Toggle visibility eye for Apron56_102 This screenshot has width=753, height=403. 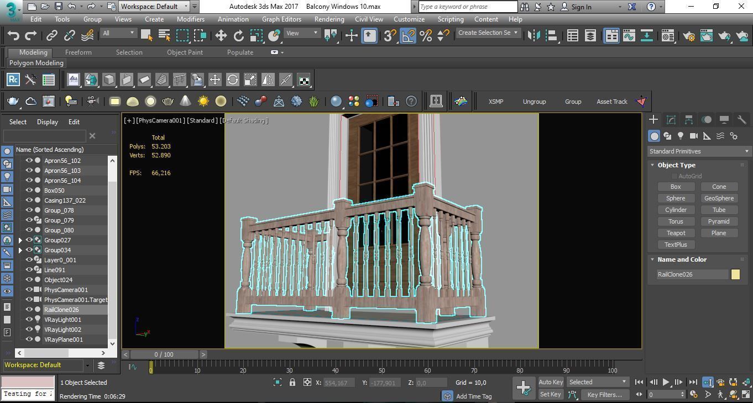tap(29, 161)
